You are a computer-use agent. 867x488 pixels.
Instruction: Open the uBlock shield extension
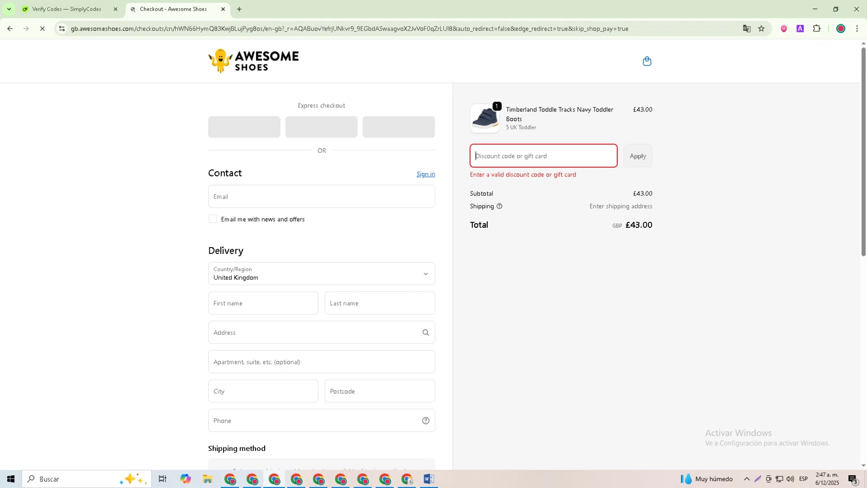[x=784, y=28]
